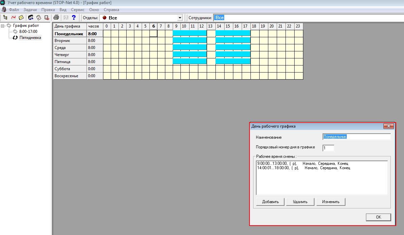Image resolution: width=404 pixels, height=235 pixels.
Task: Click the checklist clipboard toolbar icon
Action: point(39,17)
